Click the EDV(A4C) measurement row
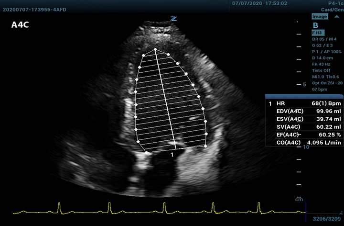 click(304, 111)
